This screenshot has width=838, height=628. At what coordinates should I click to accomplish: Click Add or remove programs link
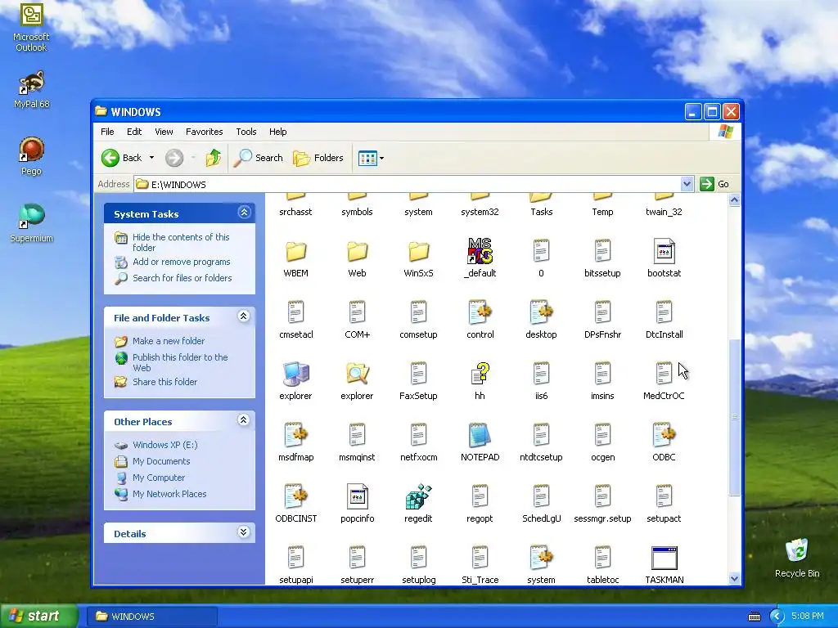181,262
